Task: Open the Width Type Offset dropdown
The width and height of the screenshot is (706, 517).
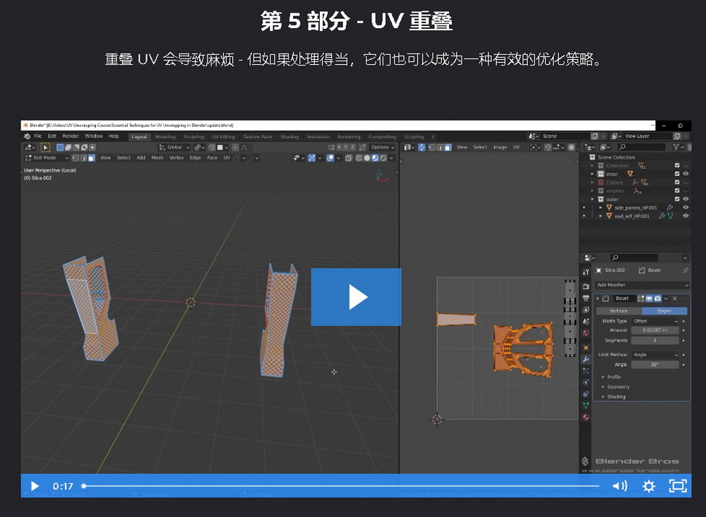Action: (655, 321)
